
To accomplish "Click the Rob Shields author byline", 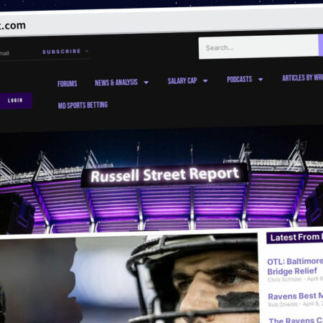I will tap(283, 304).
